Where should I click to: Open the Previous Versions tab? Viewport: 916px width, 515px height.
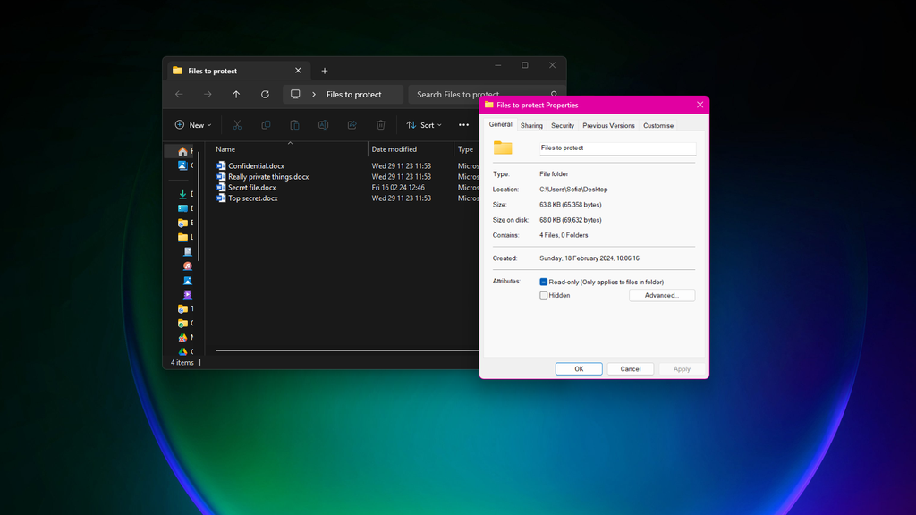point(608,125)
